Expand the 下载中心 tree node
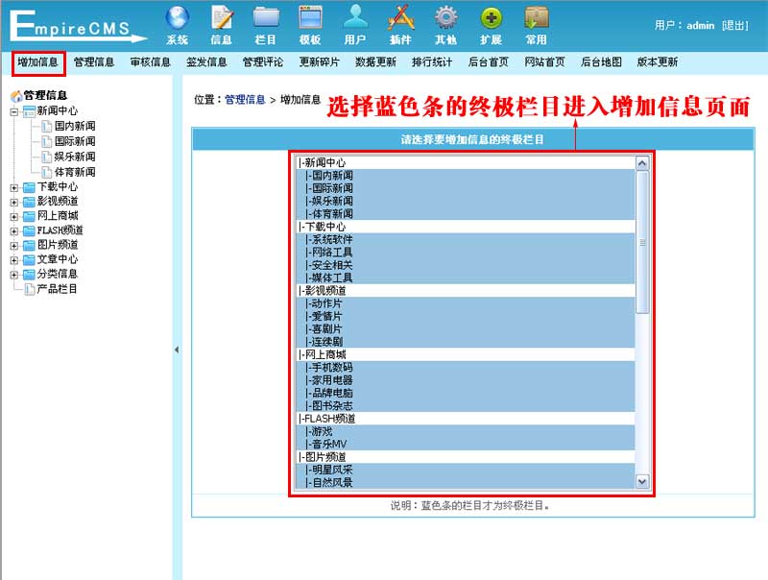Image resolution: width=768 pixels, height=580 pixels. pyautogui.click(x=14, y=187)
